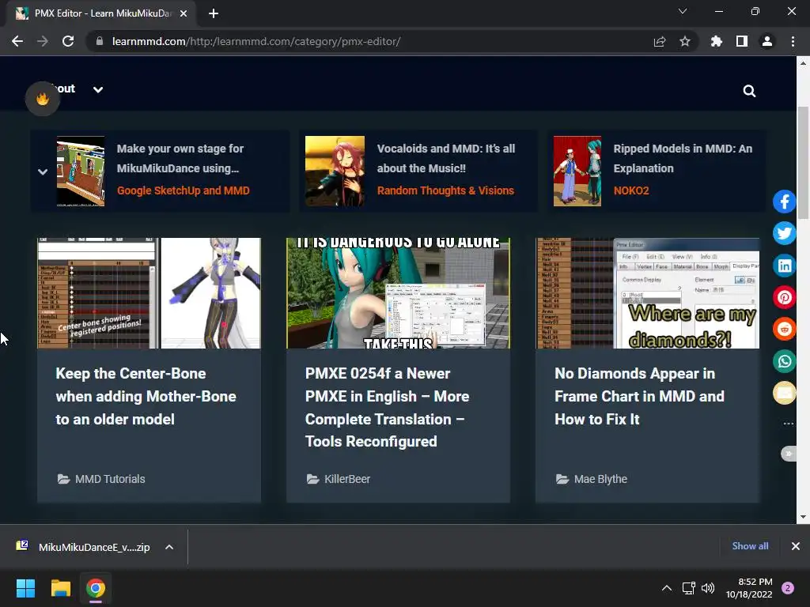Viewport: 810px width, 607px height.
Task: Open the NOKO2 author link
Action: pos(630,190)
